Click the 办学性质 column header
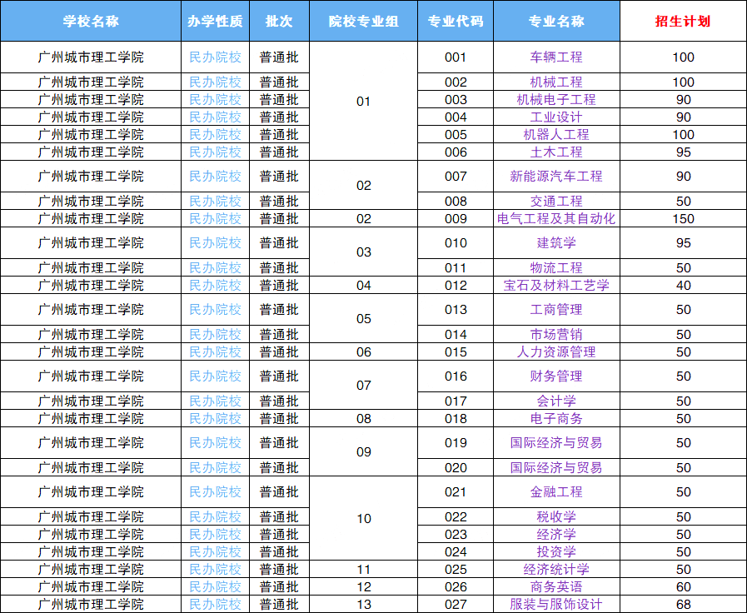Screen dimensions: 747x613 pos(215,21)
